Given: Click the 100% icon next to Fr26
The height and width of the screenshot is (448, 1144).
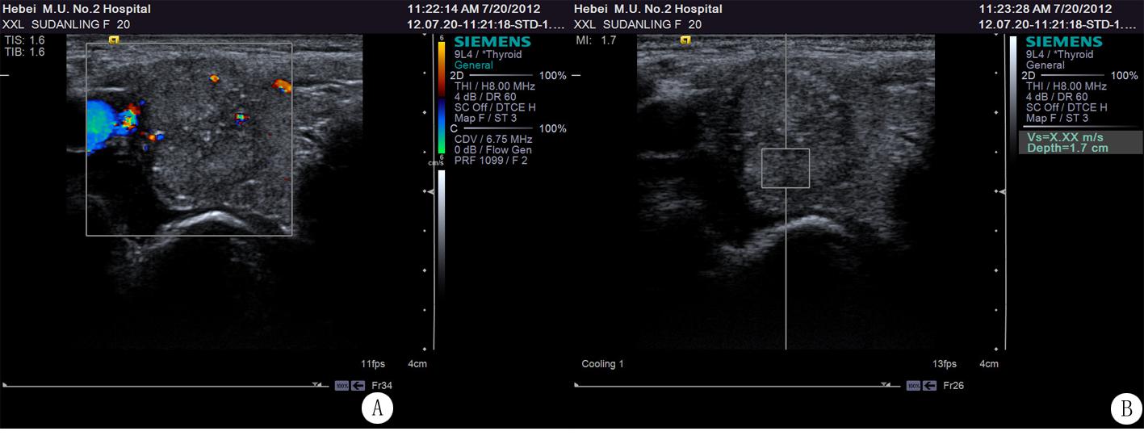Looking at the screenshot, I should click(914, 386).
